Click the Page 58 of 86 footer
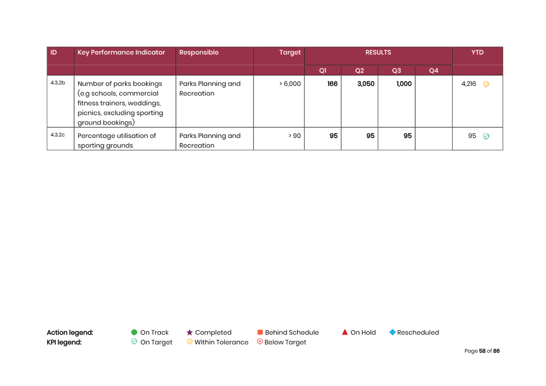This screenshot has width=546, height=386. (482, 351)
